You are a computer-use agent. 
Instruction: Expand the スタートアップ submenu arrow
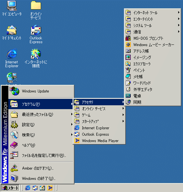123,121
